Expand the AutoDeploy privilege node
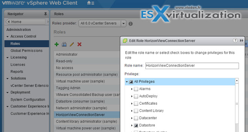 coord(132,96)
